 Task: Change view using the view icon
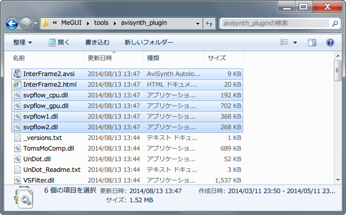pyautogui.click(x=284, y=42)
